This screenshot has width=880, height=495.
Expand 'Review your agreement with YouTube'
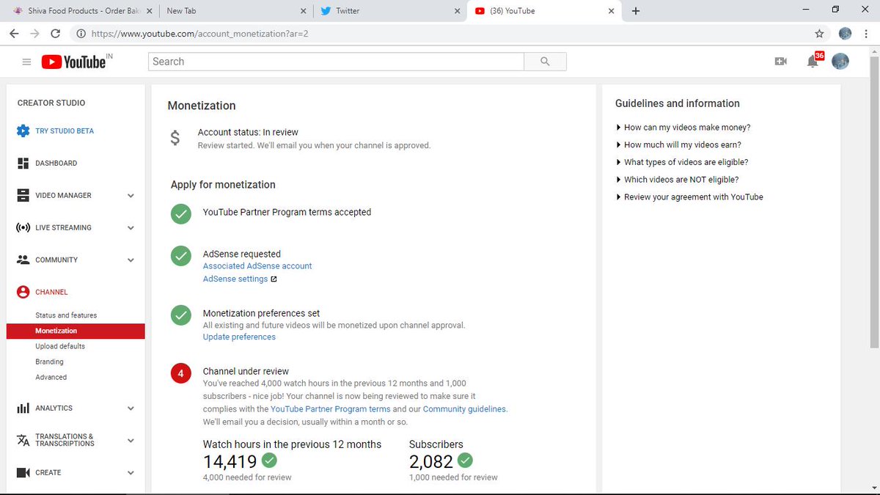[x=689, y=197]
